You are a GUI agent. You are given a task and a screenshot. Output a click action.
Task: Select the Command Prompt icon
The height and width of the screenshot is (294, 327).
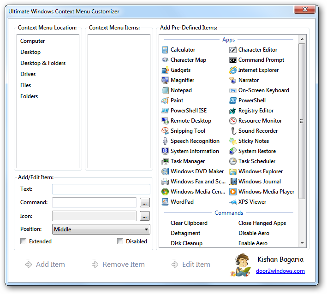click(x=233, y=60)
